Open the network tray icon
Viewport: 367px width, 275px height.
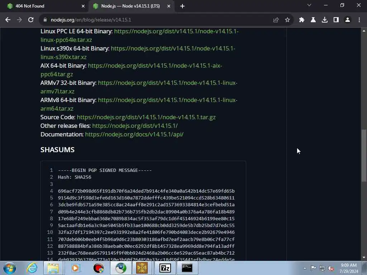point(322,268)
